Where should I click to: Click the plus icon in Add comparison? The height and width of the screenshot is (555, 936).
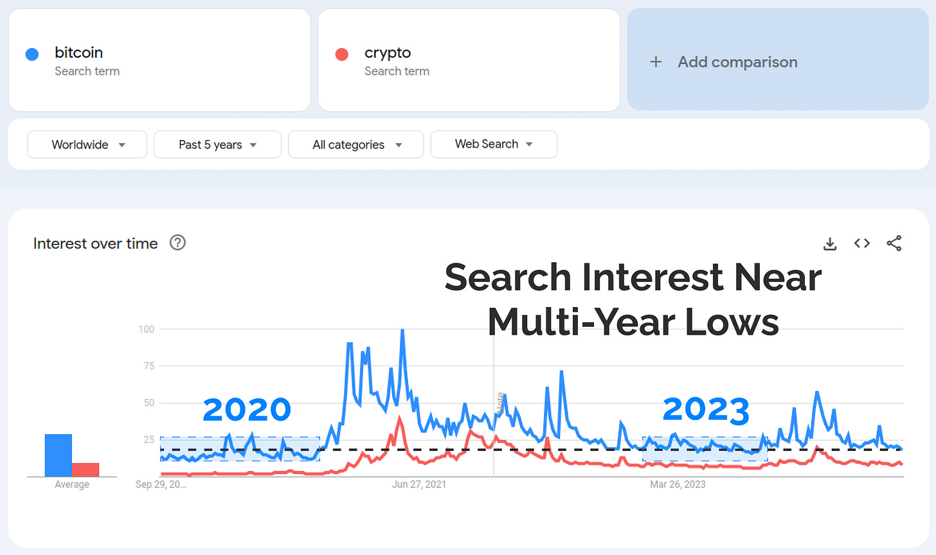pos(656,62)
